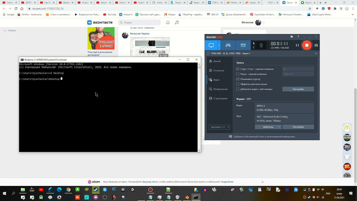Select Bandicam HDMI device recording mode
The width and height of the screenshot is (357, 201).
coord(243,45)
